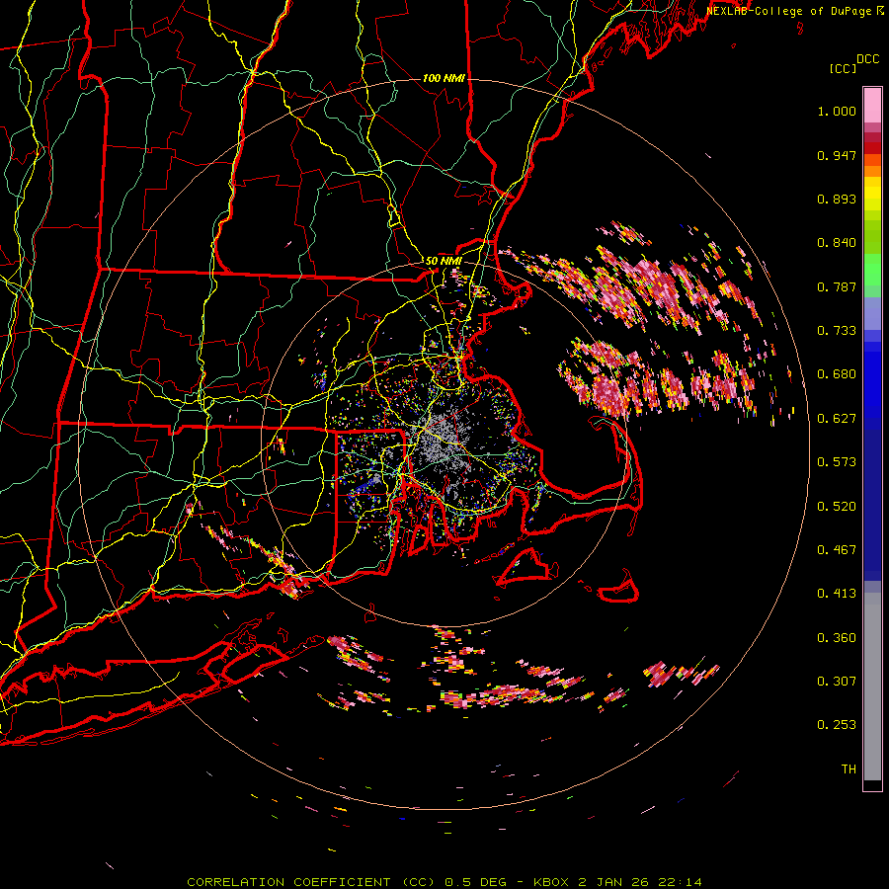Select the 0.413 scale value
Viewport: 889px width, 889px height.
[837, 594]
